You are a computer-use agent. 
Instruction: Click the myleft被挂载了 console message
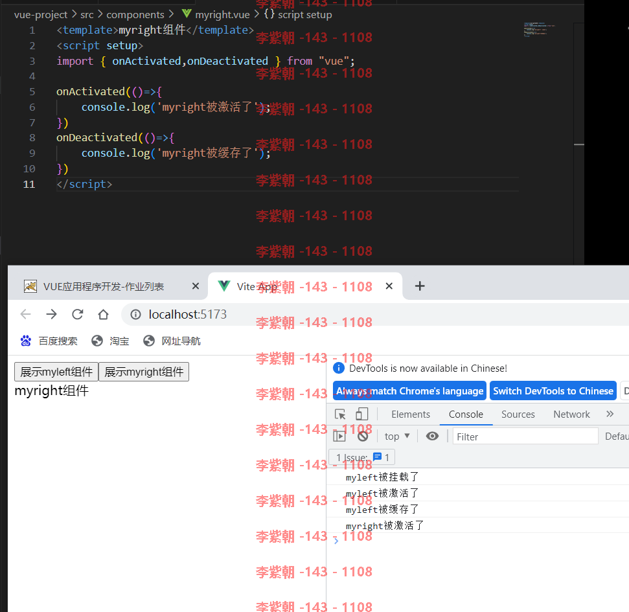(x=382, y=477)
